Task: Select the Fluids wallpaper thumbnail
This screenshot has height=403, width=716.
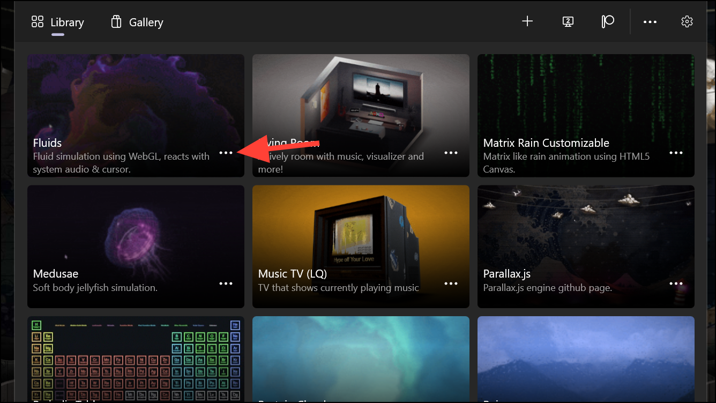Action: tap(136, 115)
